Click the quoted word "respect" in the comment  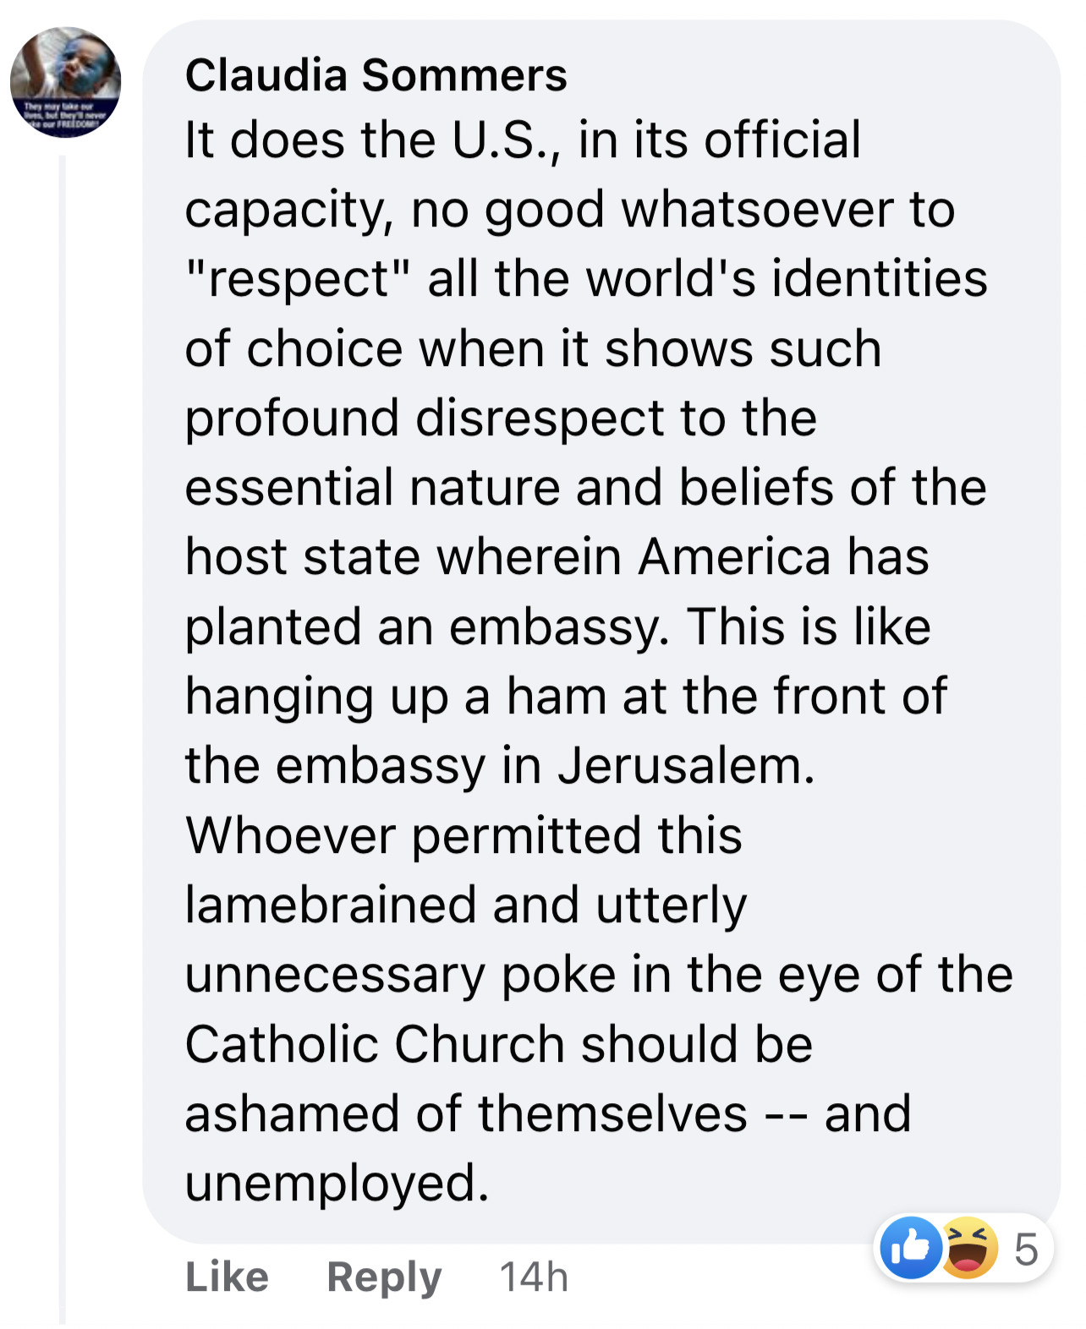tap(298, 280)
